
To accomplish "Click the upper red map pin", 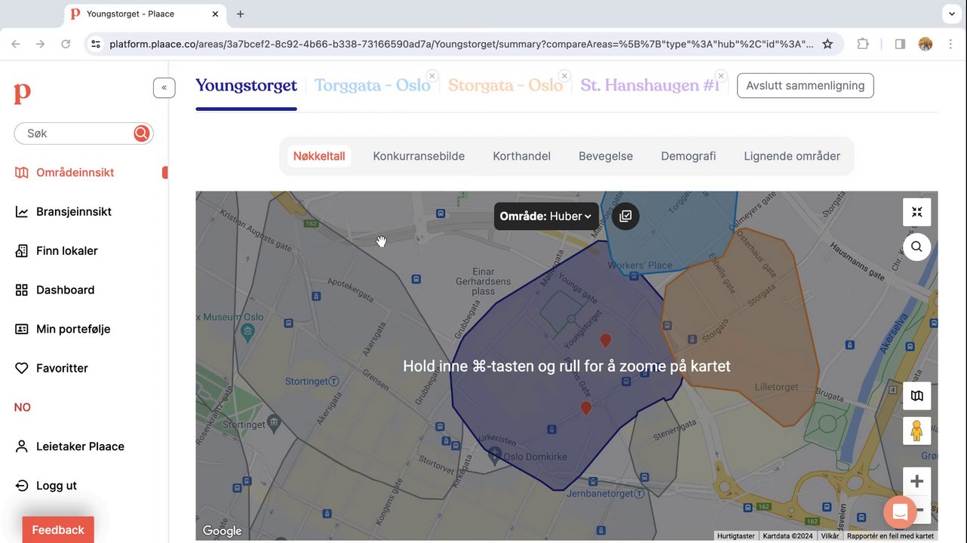I will [x=605, y=341].
